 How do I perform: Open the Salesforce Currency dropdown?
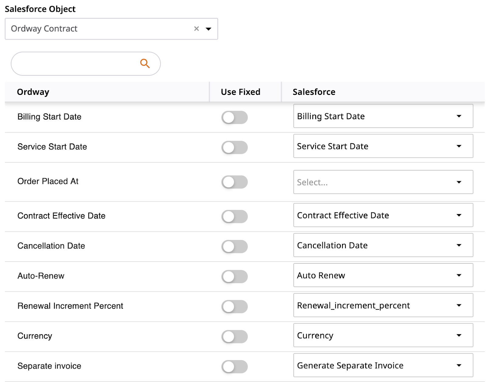383,335
